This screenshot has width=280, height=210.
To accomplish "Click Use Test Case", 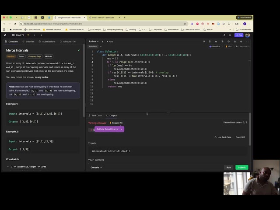I will click(x=223, y=137).
